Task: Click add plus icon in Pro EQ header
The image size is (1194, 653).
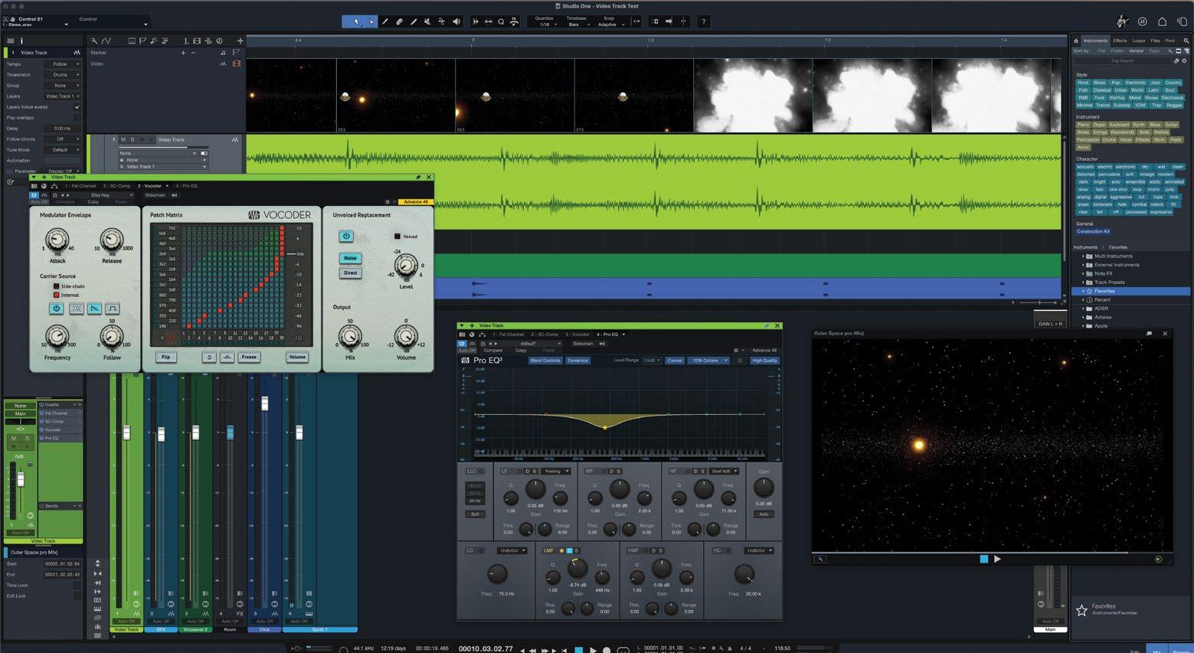Action: point(472,326)
